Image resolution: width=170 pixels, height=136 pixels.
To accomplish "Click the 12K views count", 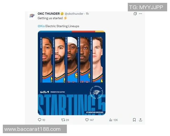I will [116, 120].
